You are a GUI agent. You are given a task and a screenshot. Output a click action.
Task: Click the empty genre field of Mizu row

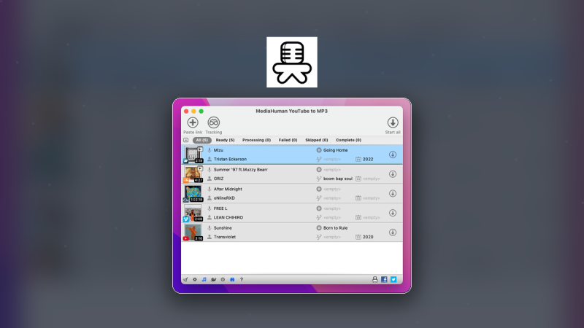[332, 159]
